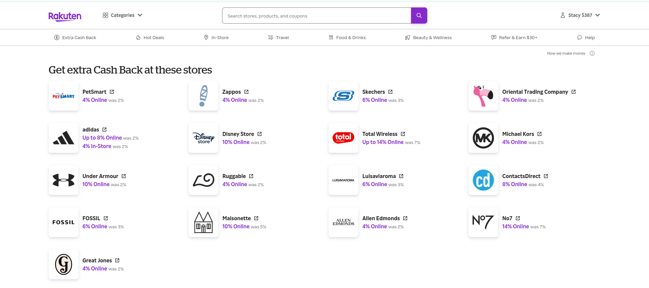Open the Great Jones store name

coord(97,260)
